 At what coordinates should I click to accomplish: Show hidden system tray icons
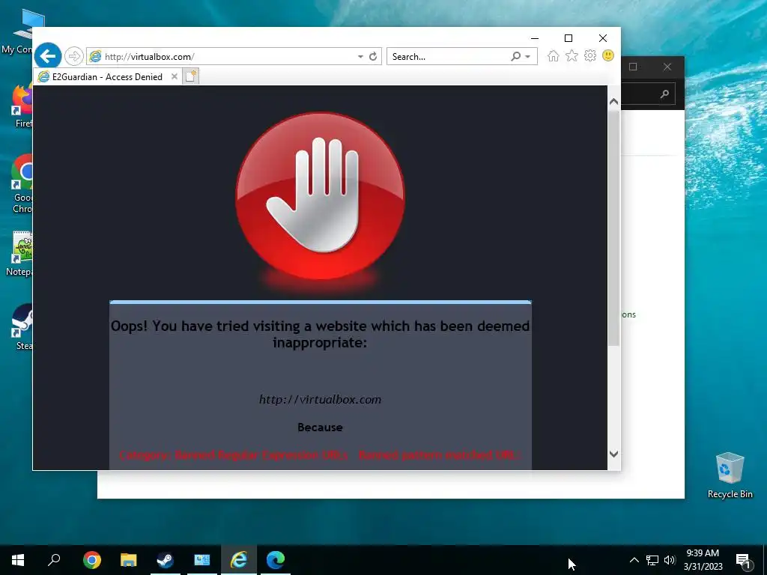pos(634,560)
